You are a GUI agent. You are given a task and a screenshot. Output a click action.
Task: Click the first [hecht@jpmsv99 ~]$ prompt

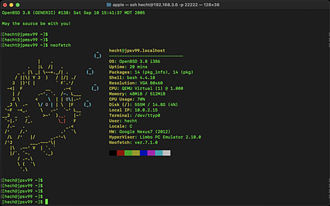pos(25,34)
